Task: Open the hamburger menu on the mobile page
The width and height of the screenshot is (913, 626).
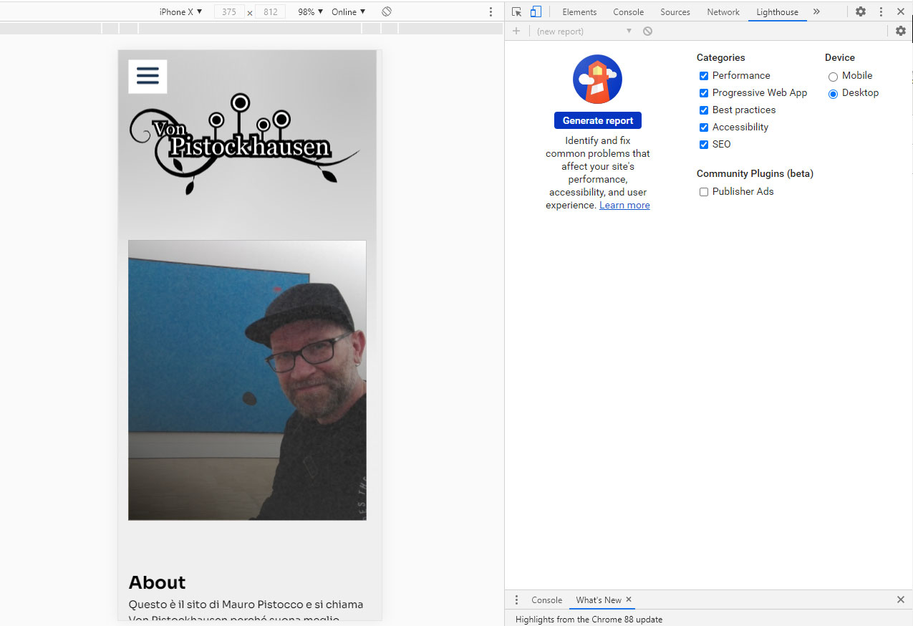Action: click(148, 77)
